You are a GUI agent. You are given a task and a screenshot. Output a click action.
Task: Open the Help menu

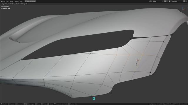point(21,1)
